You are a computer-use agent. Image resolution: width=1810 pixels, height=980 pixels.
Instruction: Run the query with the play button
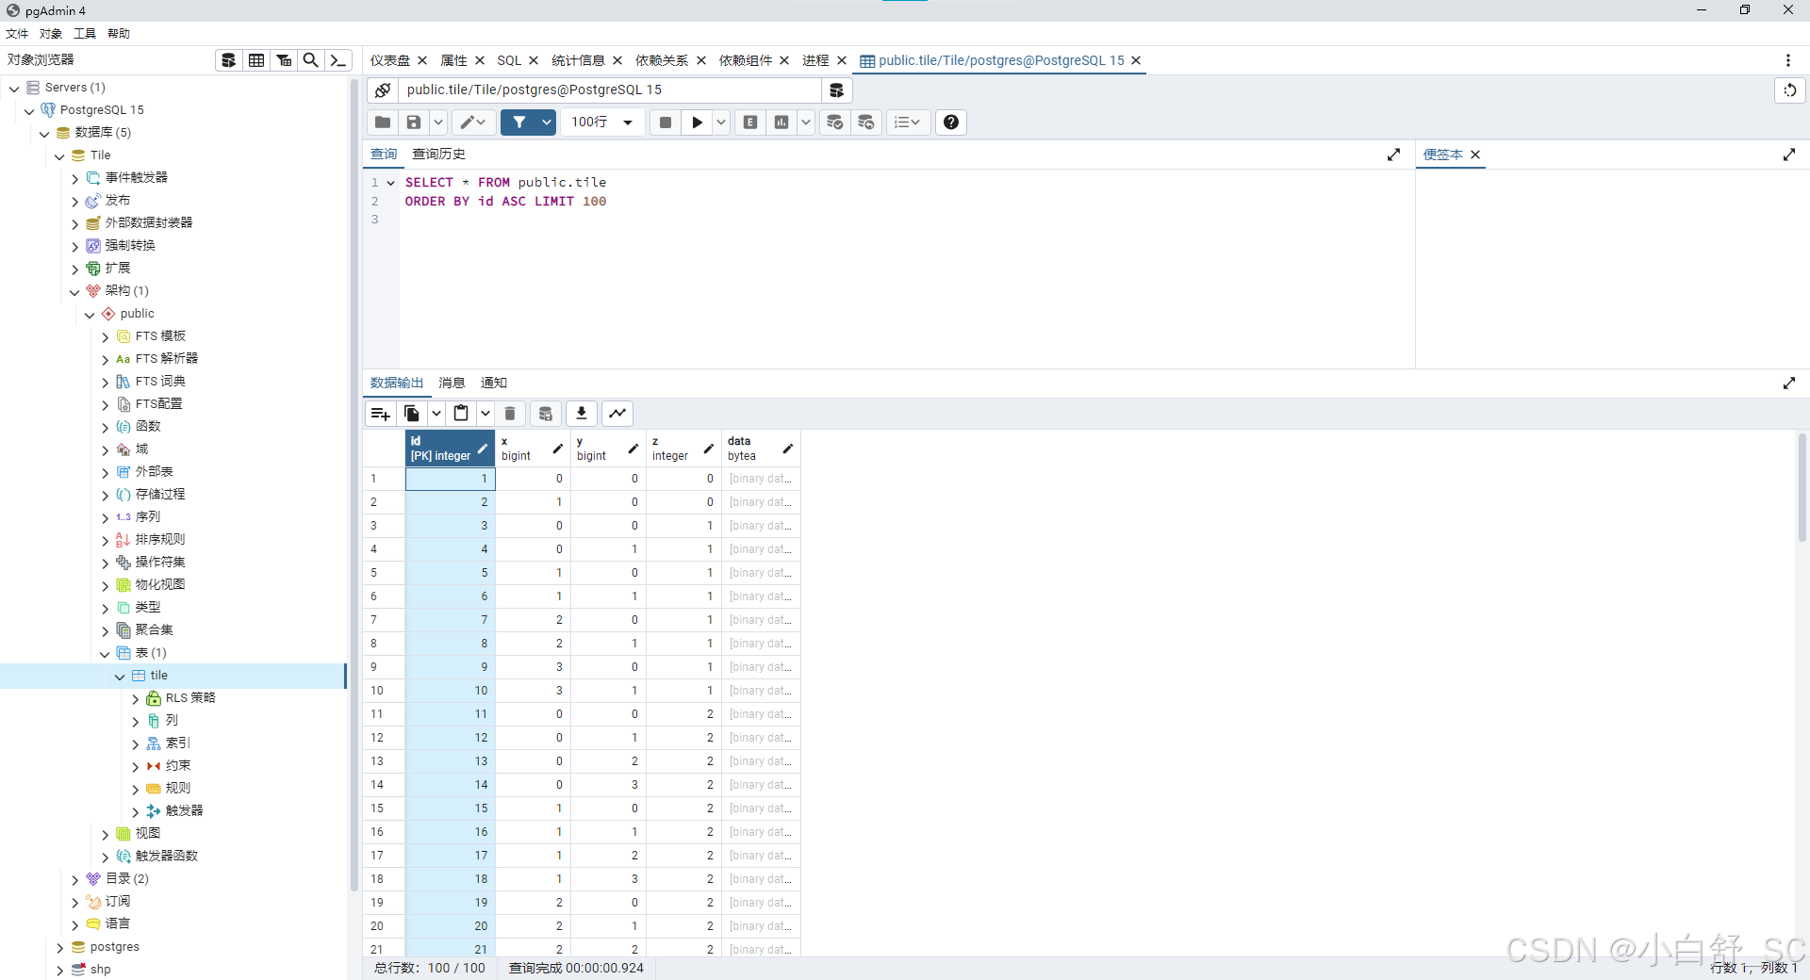[697, 122]
